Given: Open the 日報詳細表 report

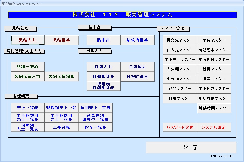Looking at the screenshot, I should [138, 77].
